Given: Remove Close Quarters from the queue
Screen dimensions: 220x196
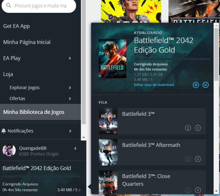Looking at the screenshot, I should click(x=198, y=190).
